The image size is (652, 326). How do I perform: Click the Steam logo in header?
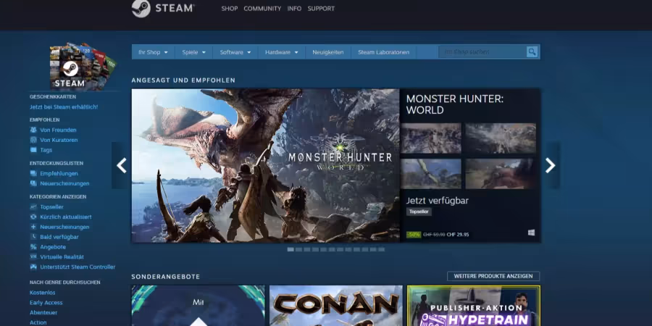pos(163,8)
